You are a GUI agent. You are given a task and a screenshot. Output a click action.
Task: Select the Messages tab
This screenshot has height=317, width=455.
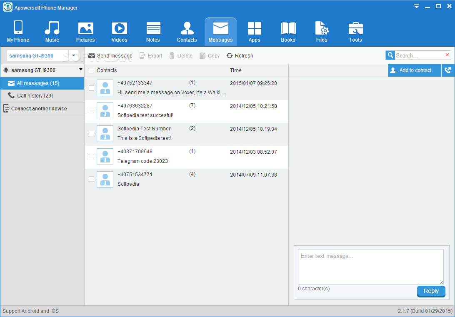[220, 32]
